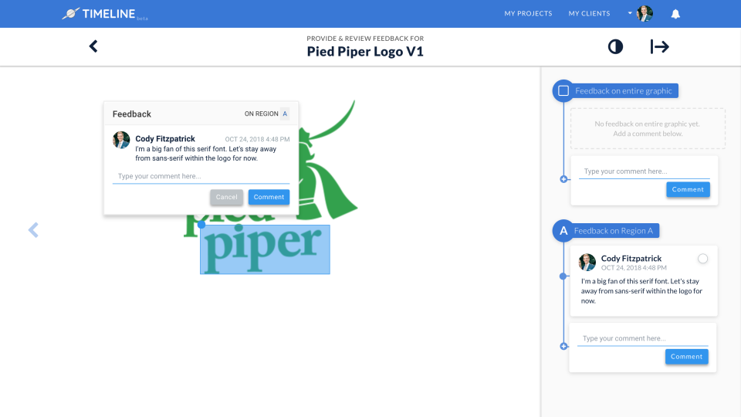Select the highlighted piper region on the logo
741x417 pixels.
point(265,249)
